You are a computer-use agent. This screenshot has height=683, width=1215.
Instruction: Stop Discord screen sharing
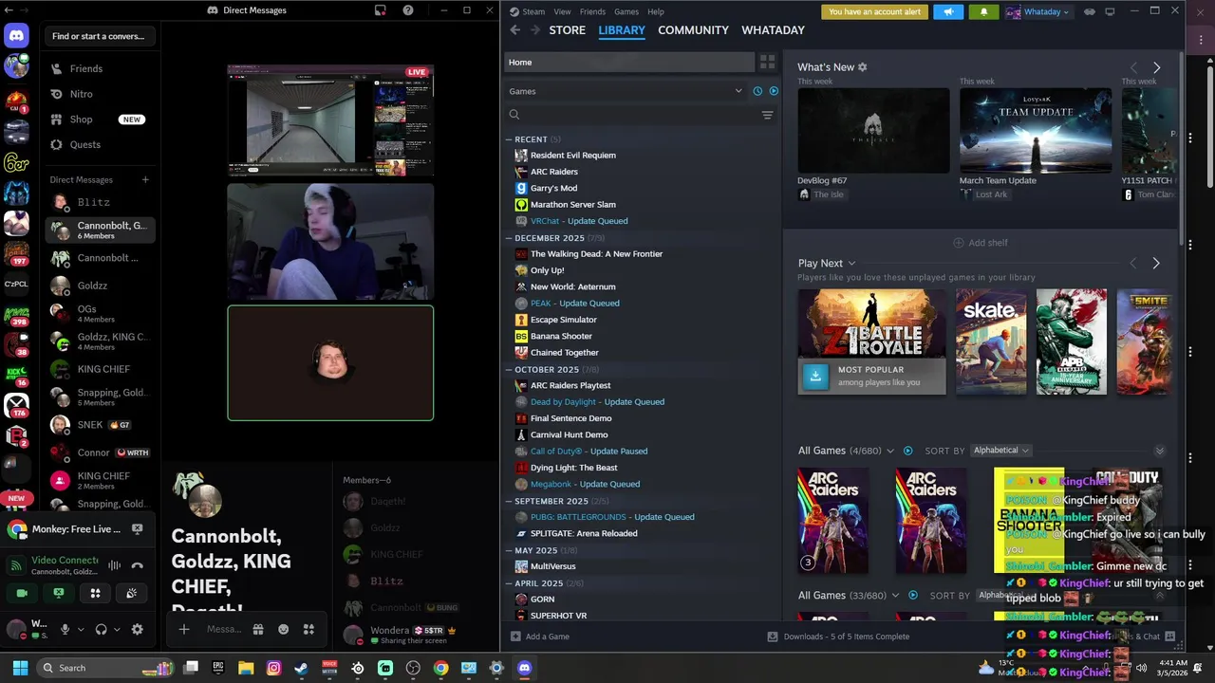coord(59,593)
